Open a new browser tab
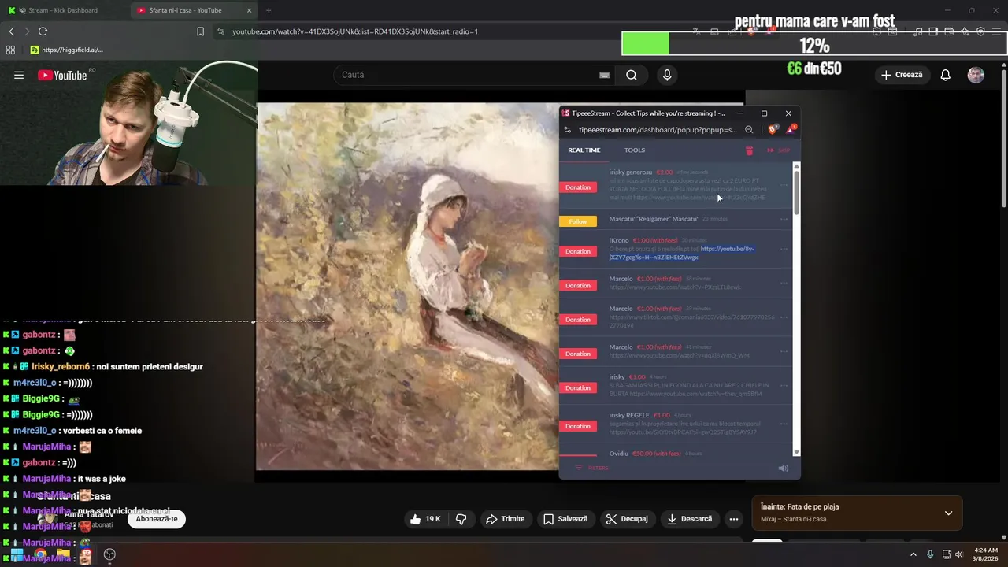Screen dimensions: 1008x567 [269, 10]
